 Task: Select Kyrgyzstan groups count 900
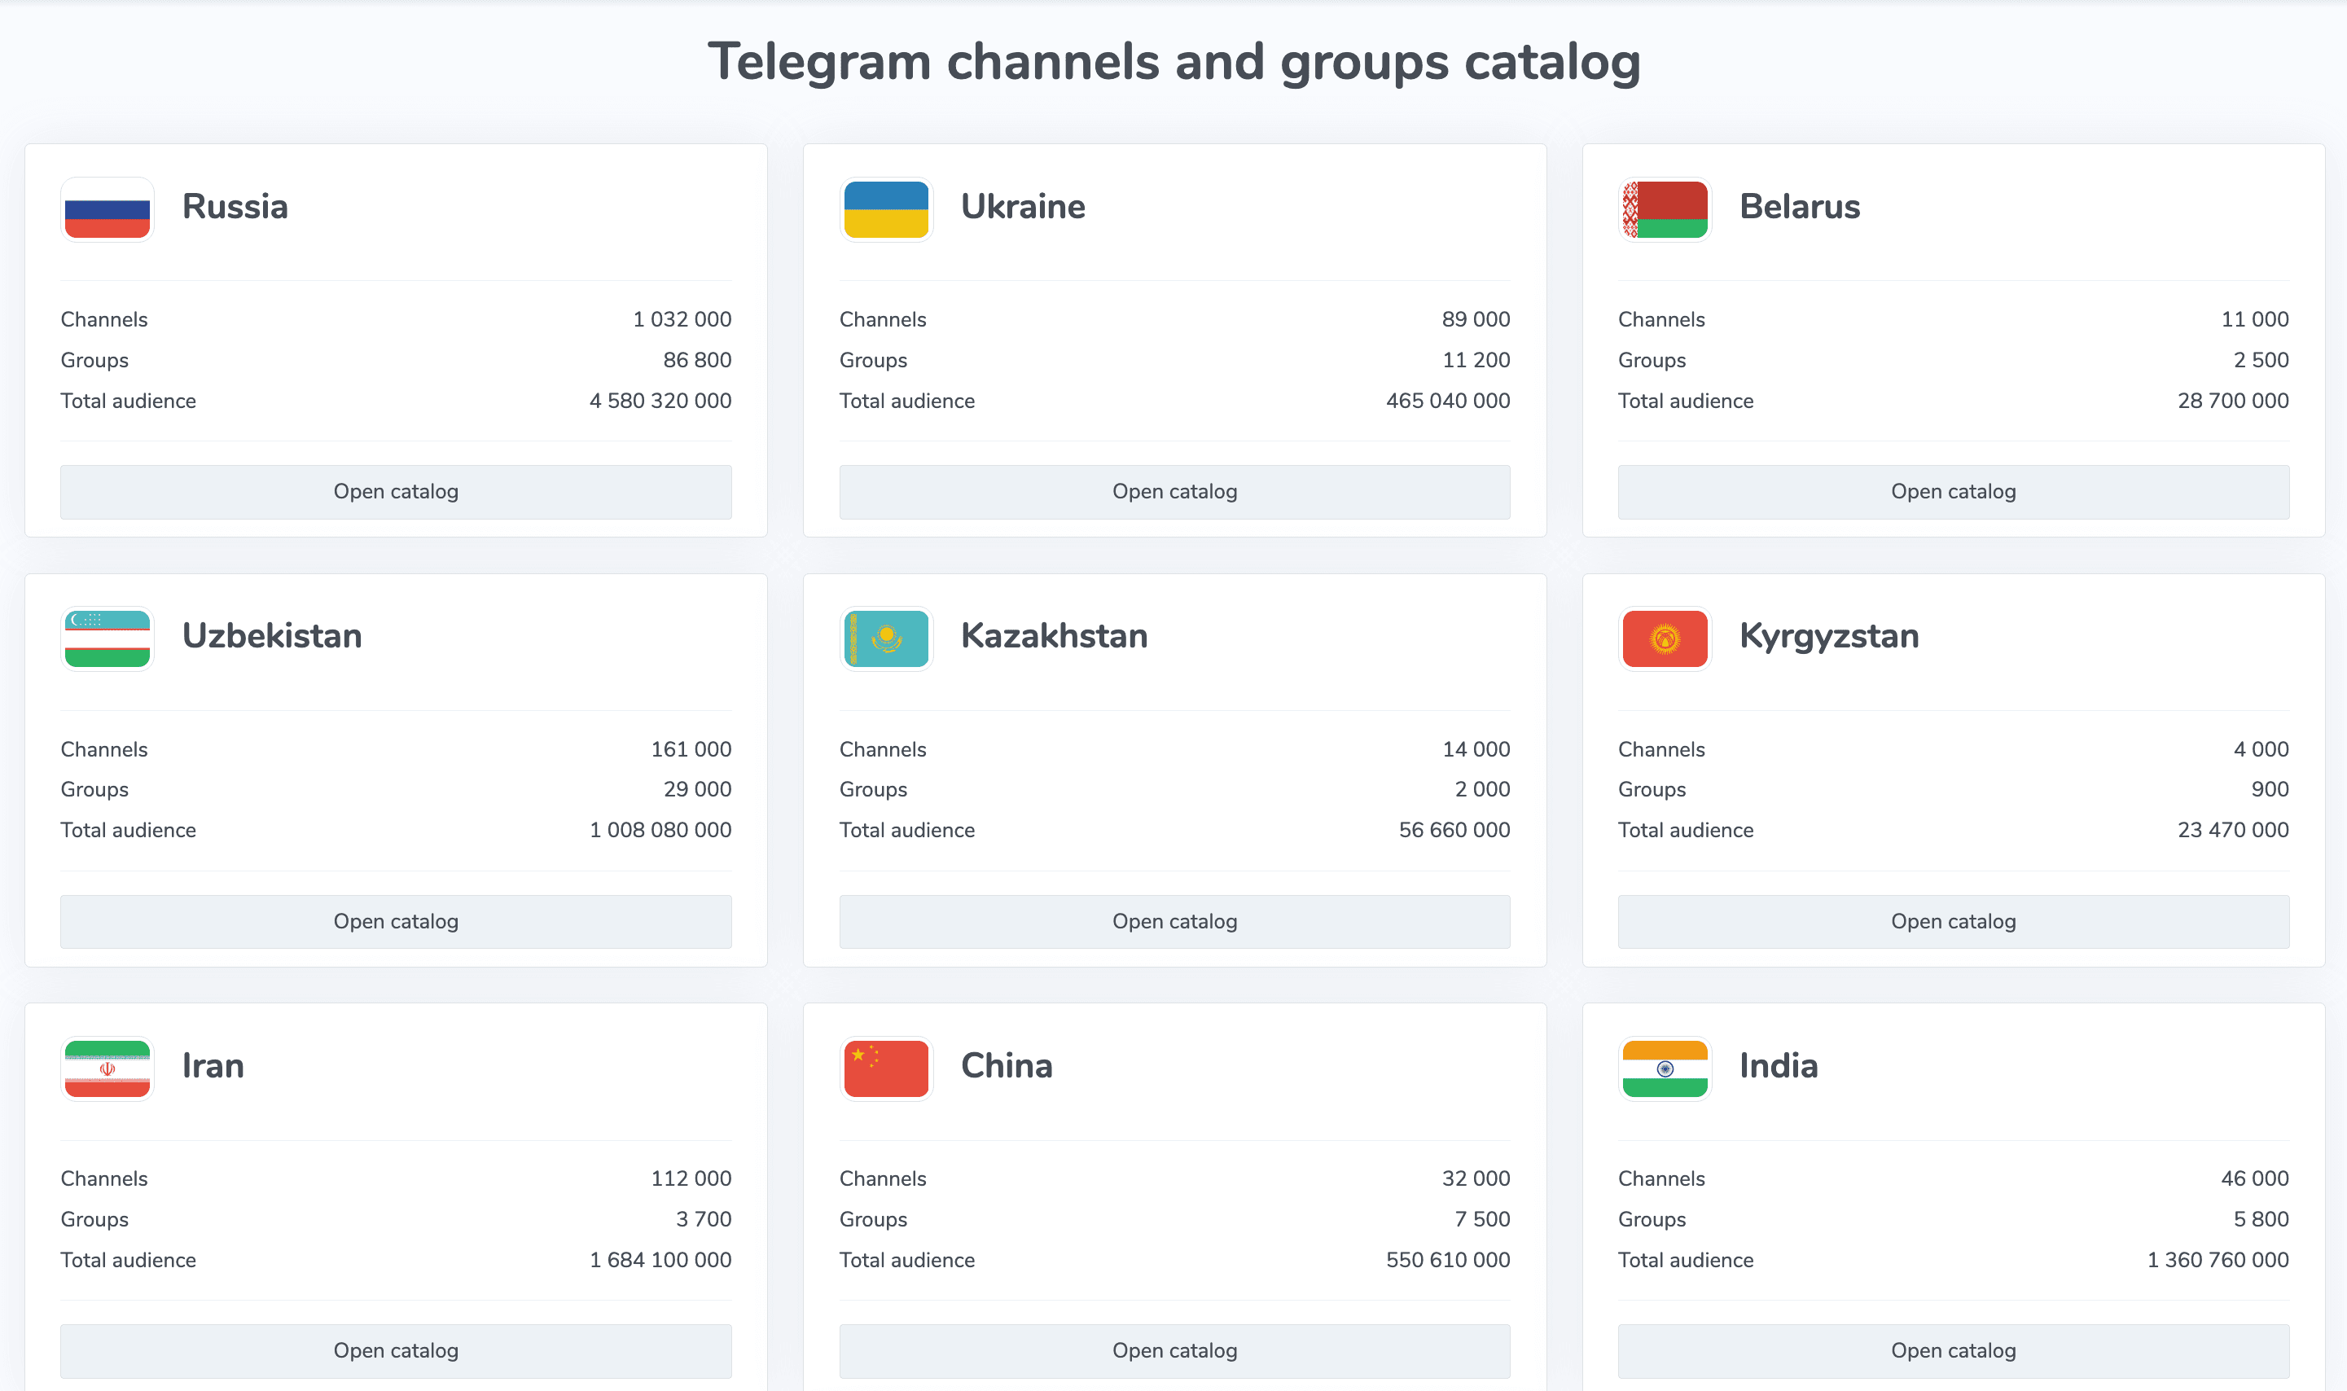(x=2269, y=790)
